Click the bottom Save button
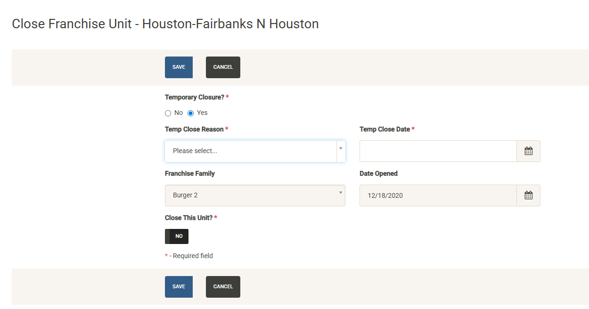 click(x=179, y=287)
